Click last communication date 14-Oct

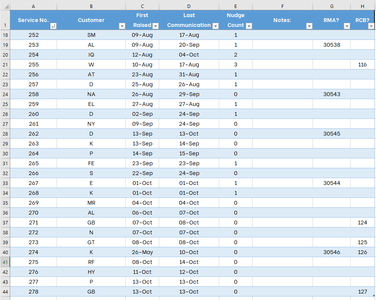pyautogui.click(x=189, y=262)
